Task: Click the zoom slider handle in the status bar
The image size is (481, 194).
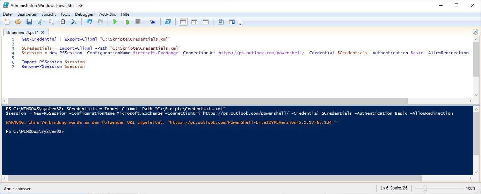Action: (x=425, y=188)
